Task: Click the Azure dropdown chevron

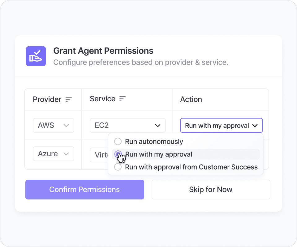Action: [x=66, y=154]
